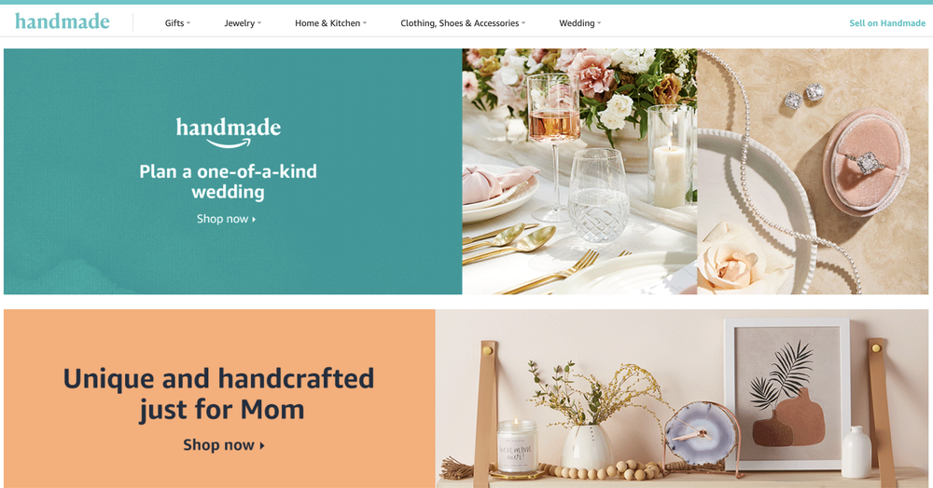The image size is (933, 488).
Task: Click arrow next to wedding Shop now
Action: [254, 219]
